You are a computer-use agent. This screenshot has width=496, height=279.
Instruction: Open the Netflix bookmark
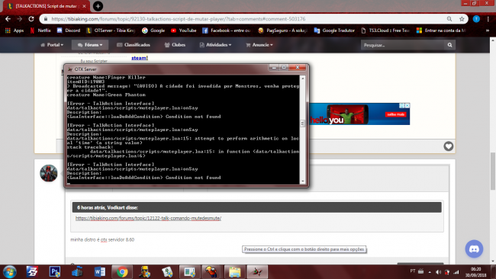pyautogui.click(x=40, y=30)
